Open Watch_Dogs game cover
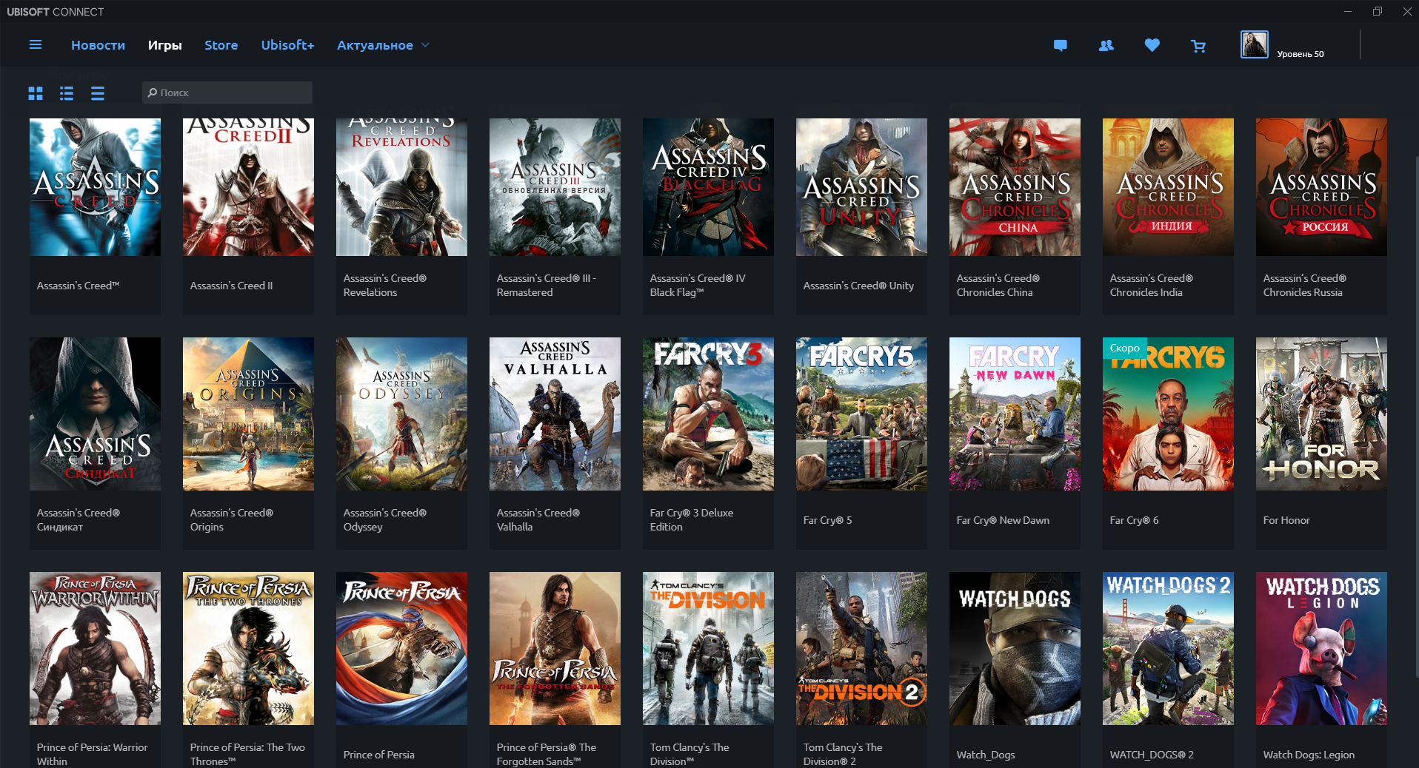 point(1015,648)
